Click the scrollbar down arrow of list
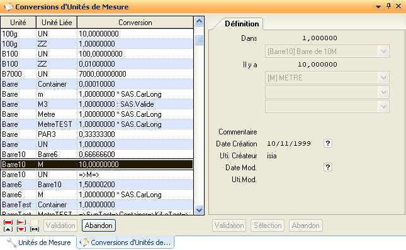406x250 pixels. click(x=199, y=210)
